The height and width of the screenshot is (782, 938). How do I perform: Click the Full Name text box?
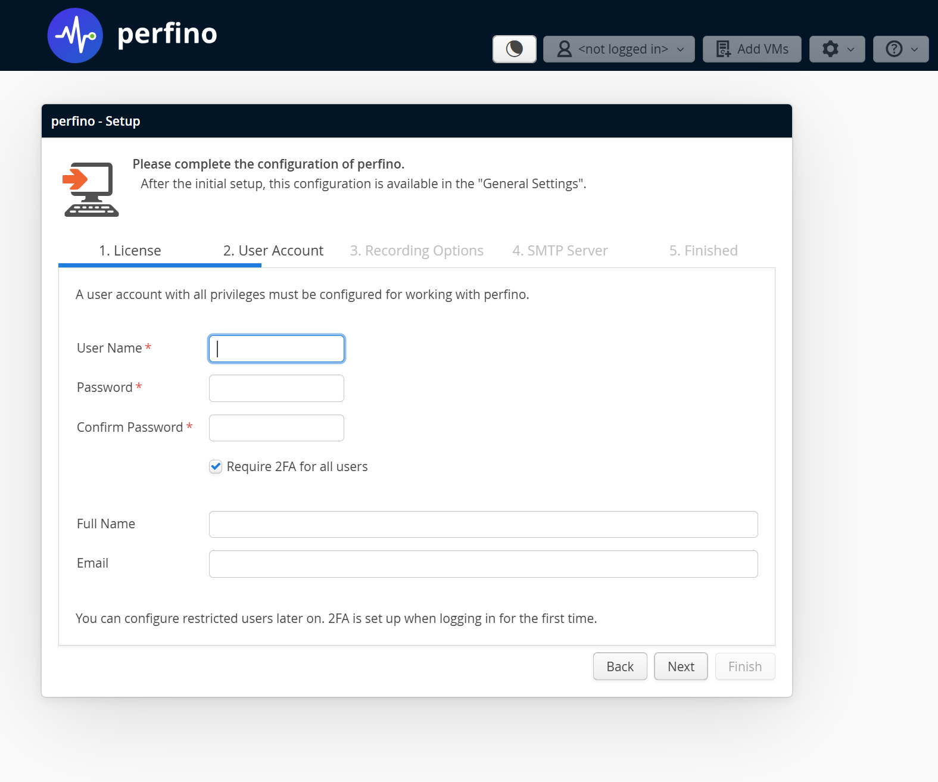(483, 524)
